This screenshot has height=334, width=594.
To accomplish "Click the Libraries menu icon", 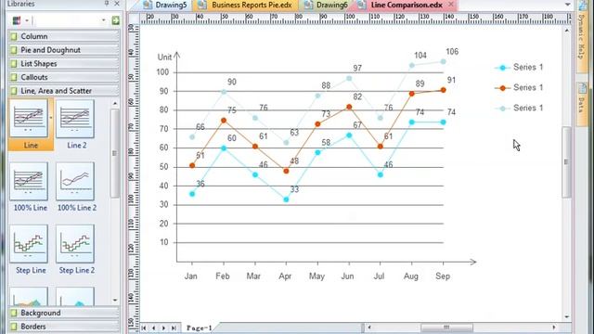I will click(x=17, y=20).
